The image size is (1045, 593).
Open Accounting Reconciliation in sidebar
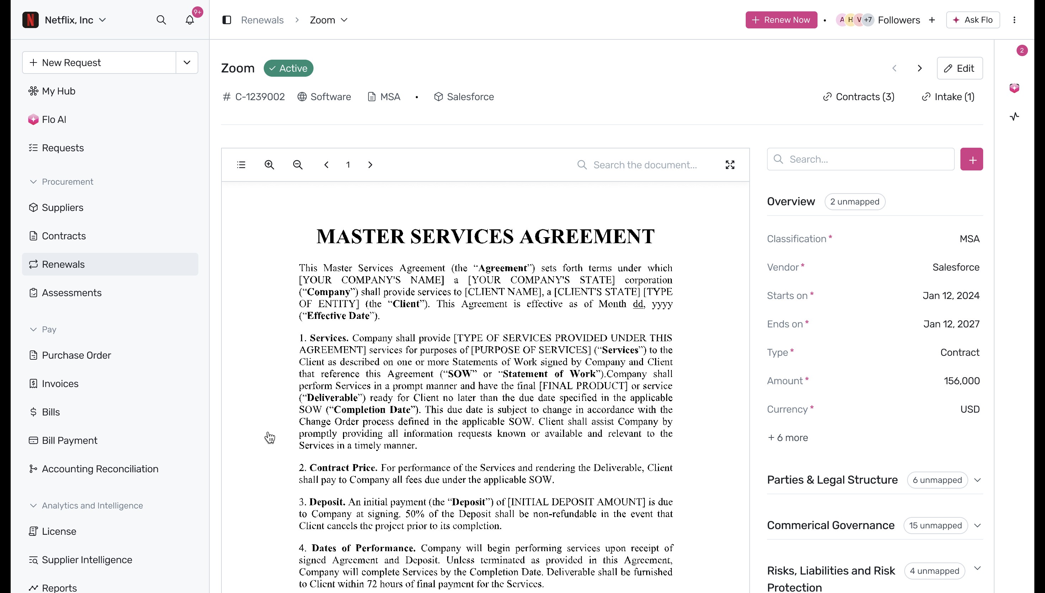pyautogui.click(x=110, y=469)
